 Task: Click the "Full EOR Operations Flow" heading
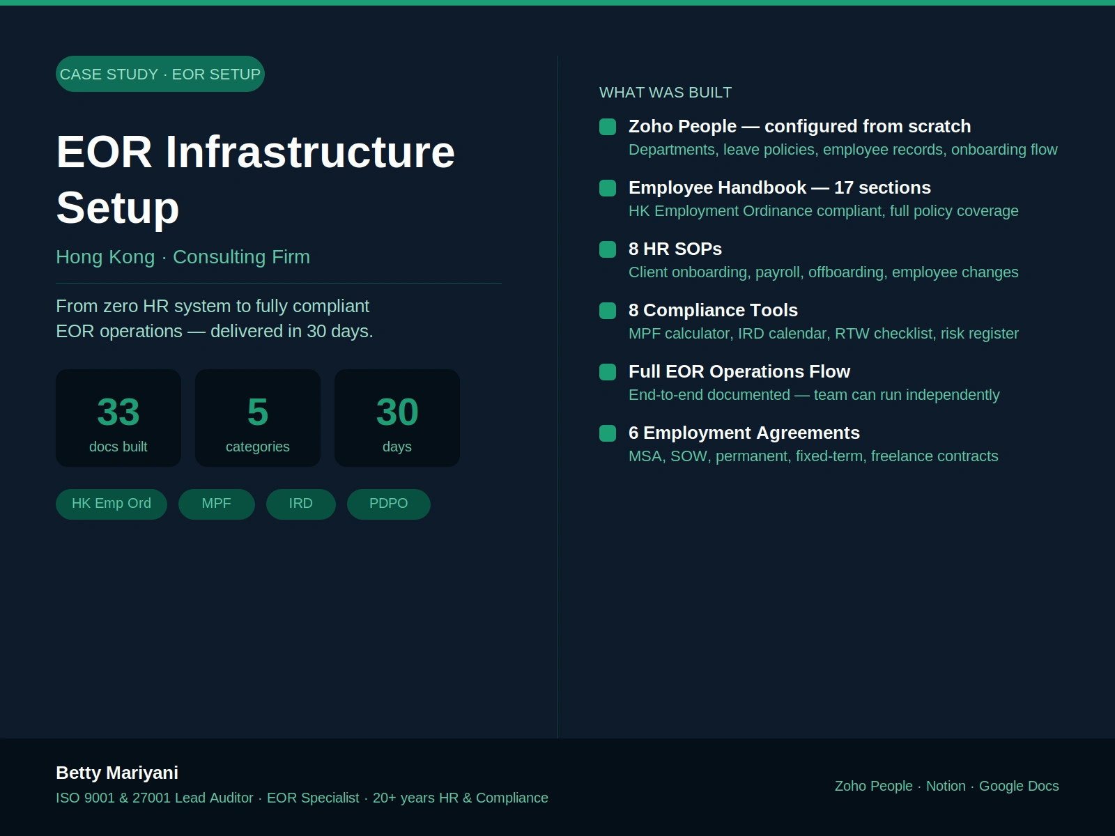[x=739, y=371]
